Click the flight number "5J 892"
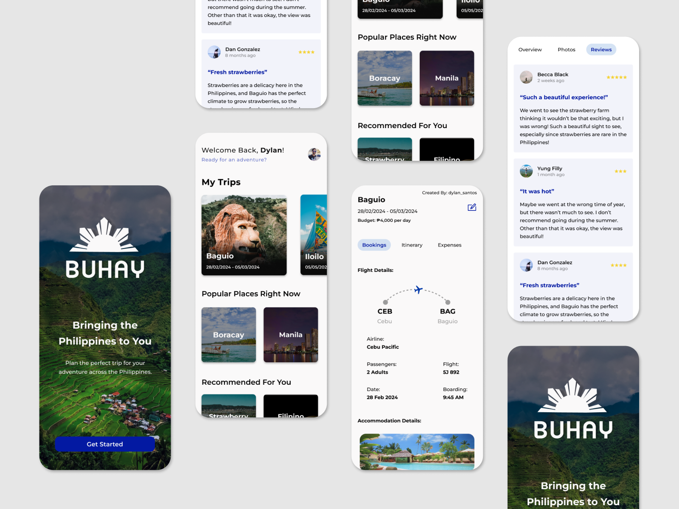This screenshot has width=679, height=509. coord(451,372)
